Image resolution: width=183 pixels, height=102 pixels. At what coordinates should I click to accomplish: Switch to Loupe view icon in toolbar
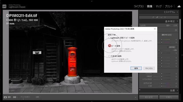tap(5, 97)
